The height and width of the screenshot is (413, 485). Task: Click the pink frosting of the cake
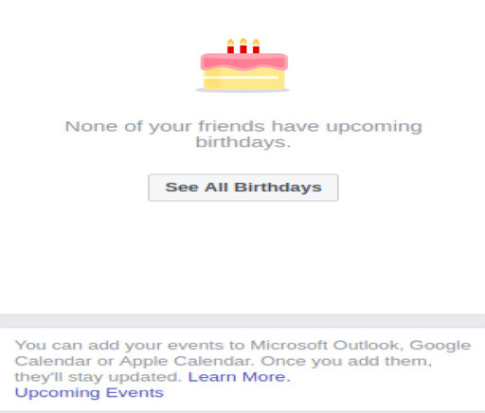(244, 62)
